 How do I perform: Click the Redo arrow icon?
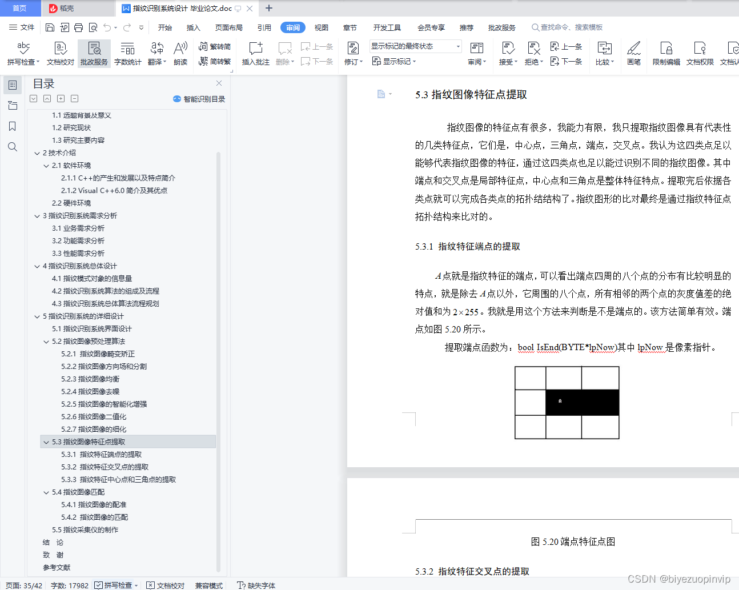[127, 27]
